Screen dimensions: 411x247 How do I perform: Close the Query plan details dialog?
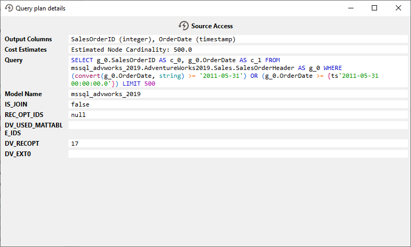[398, 8]
